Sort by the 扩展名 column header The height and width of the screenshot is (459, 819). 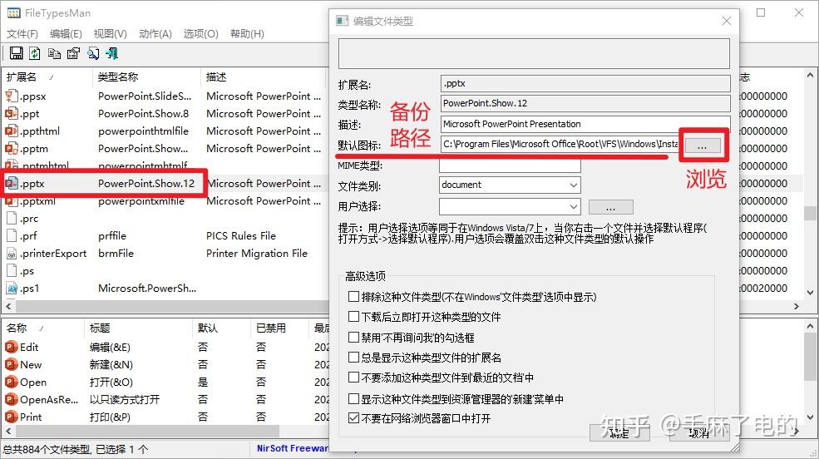[x=46, y=76]
